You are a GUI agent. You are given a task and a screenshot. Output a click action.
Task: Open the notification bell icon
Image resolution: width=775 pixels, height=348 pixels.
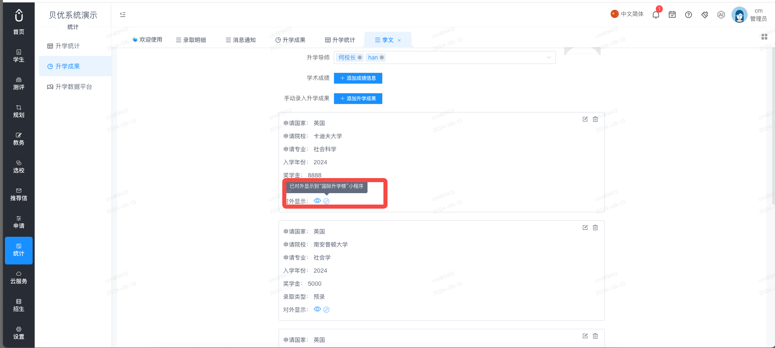656,15
